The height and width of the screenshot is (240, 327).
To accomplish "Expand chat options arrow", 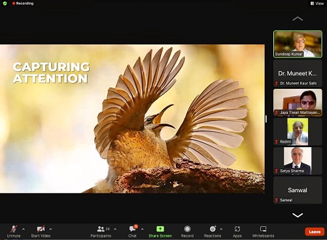I will tap(143, 229).
